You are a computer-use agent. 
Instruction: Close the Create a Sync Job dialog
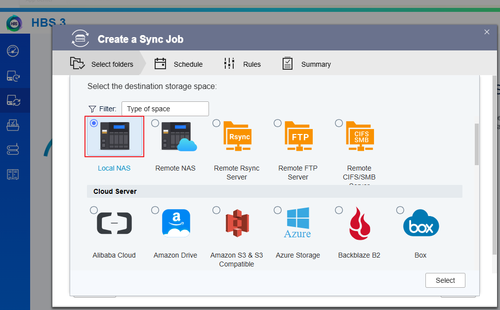click(487, 32)
